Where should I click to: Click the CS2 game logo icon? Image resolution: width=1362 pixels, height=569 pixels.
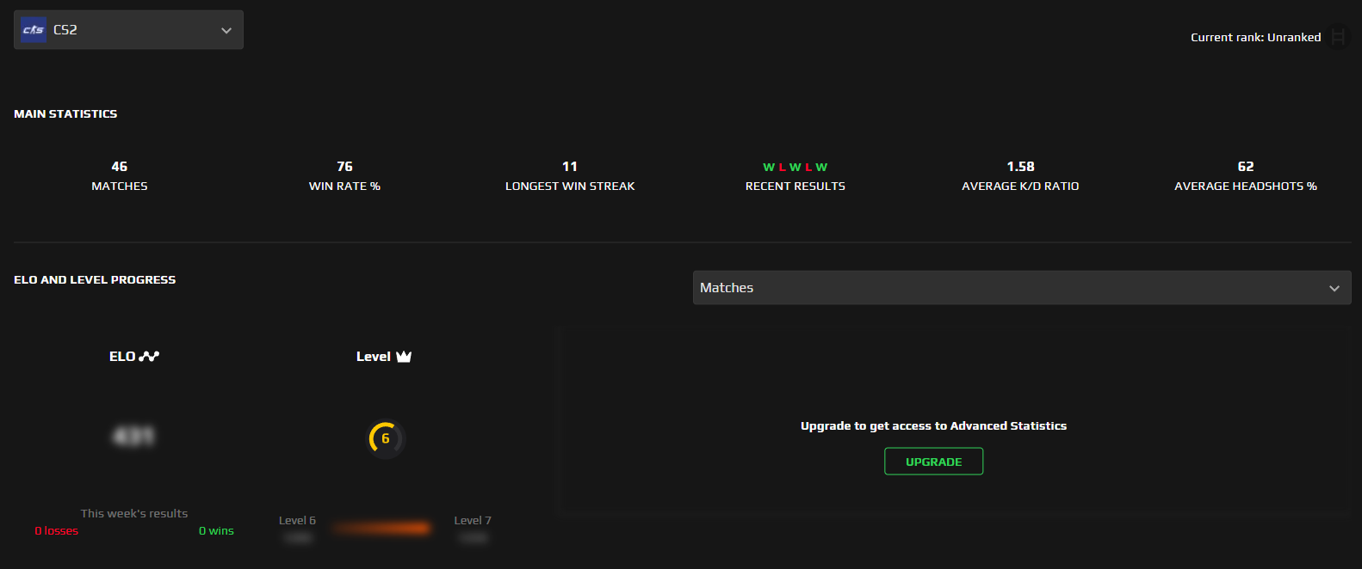coord(34,30)
